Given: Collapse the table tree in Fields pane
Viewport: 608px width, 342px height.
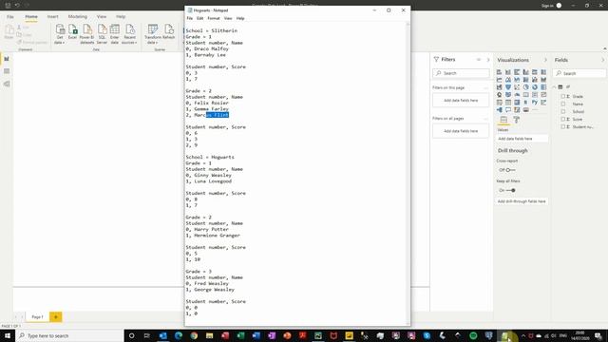Looking at the screenshot, I should click(x=555, y=86).
